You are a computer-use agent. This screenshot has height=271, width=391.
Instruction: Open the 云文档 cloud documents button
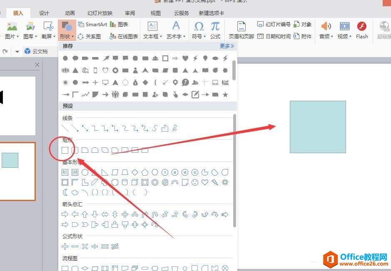[x=36, y=51]
